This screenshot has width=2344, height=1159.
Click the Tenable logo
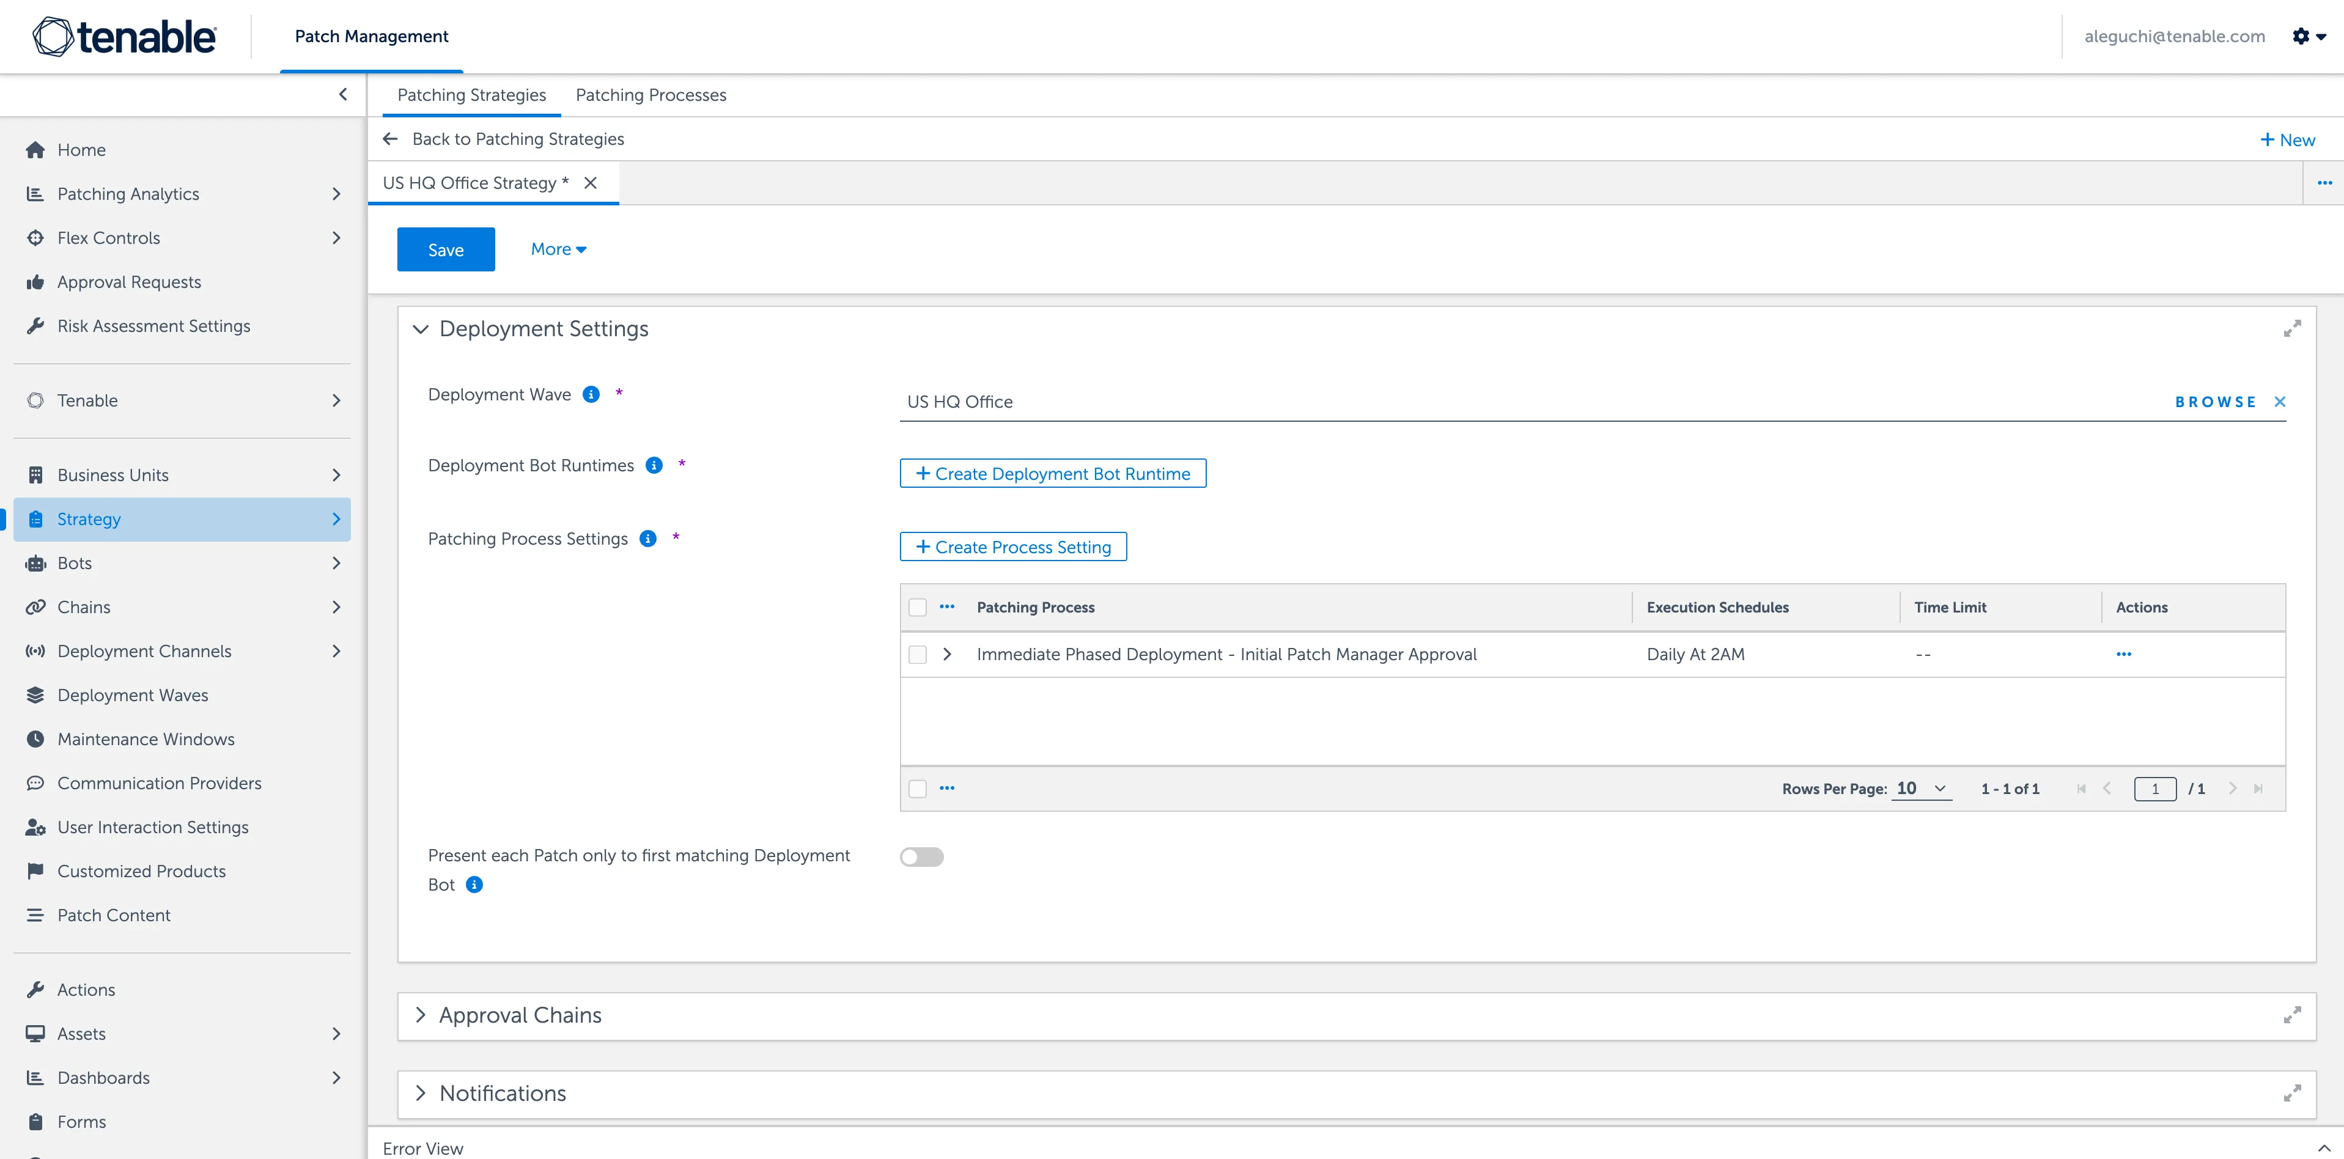pyautogui.click(x=125, y=37)
